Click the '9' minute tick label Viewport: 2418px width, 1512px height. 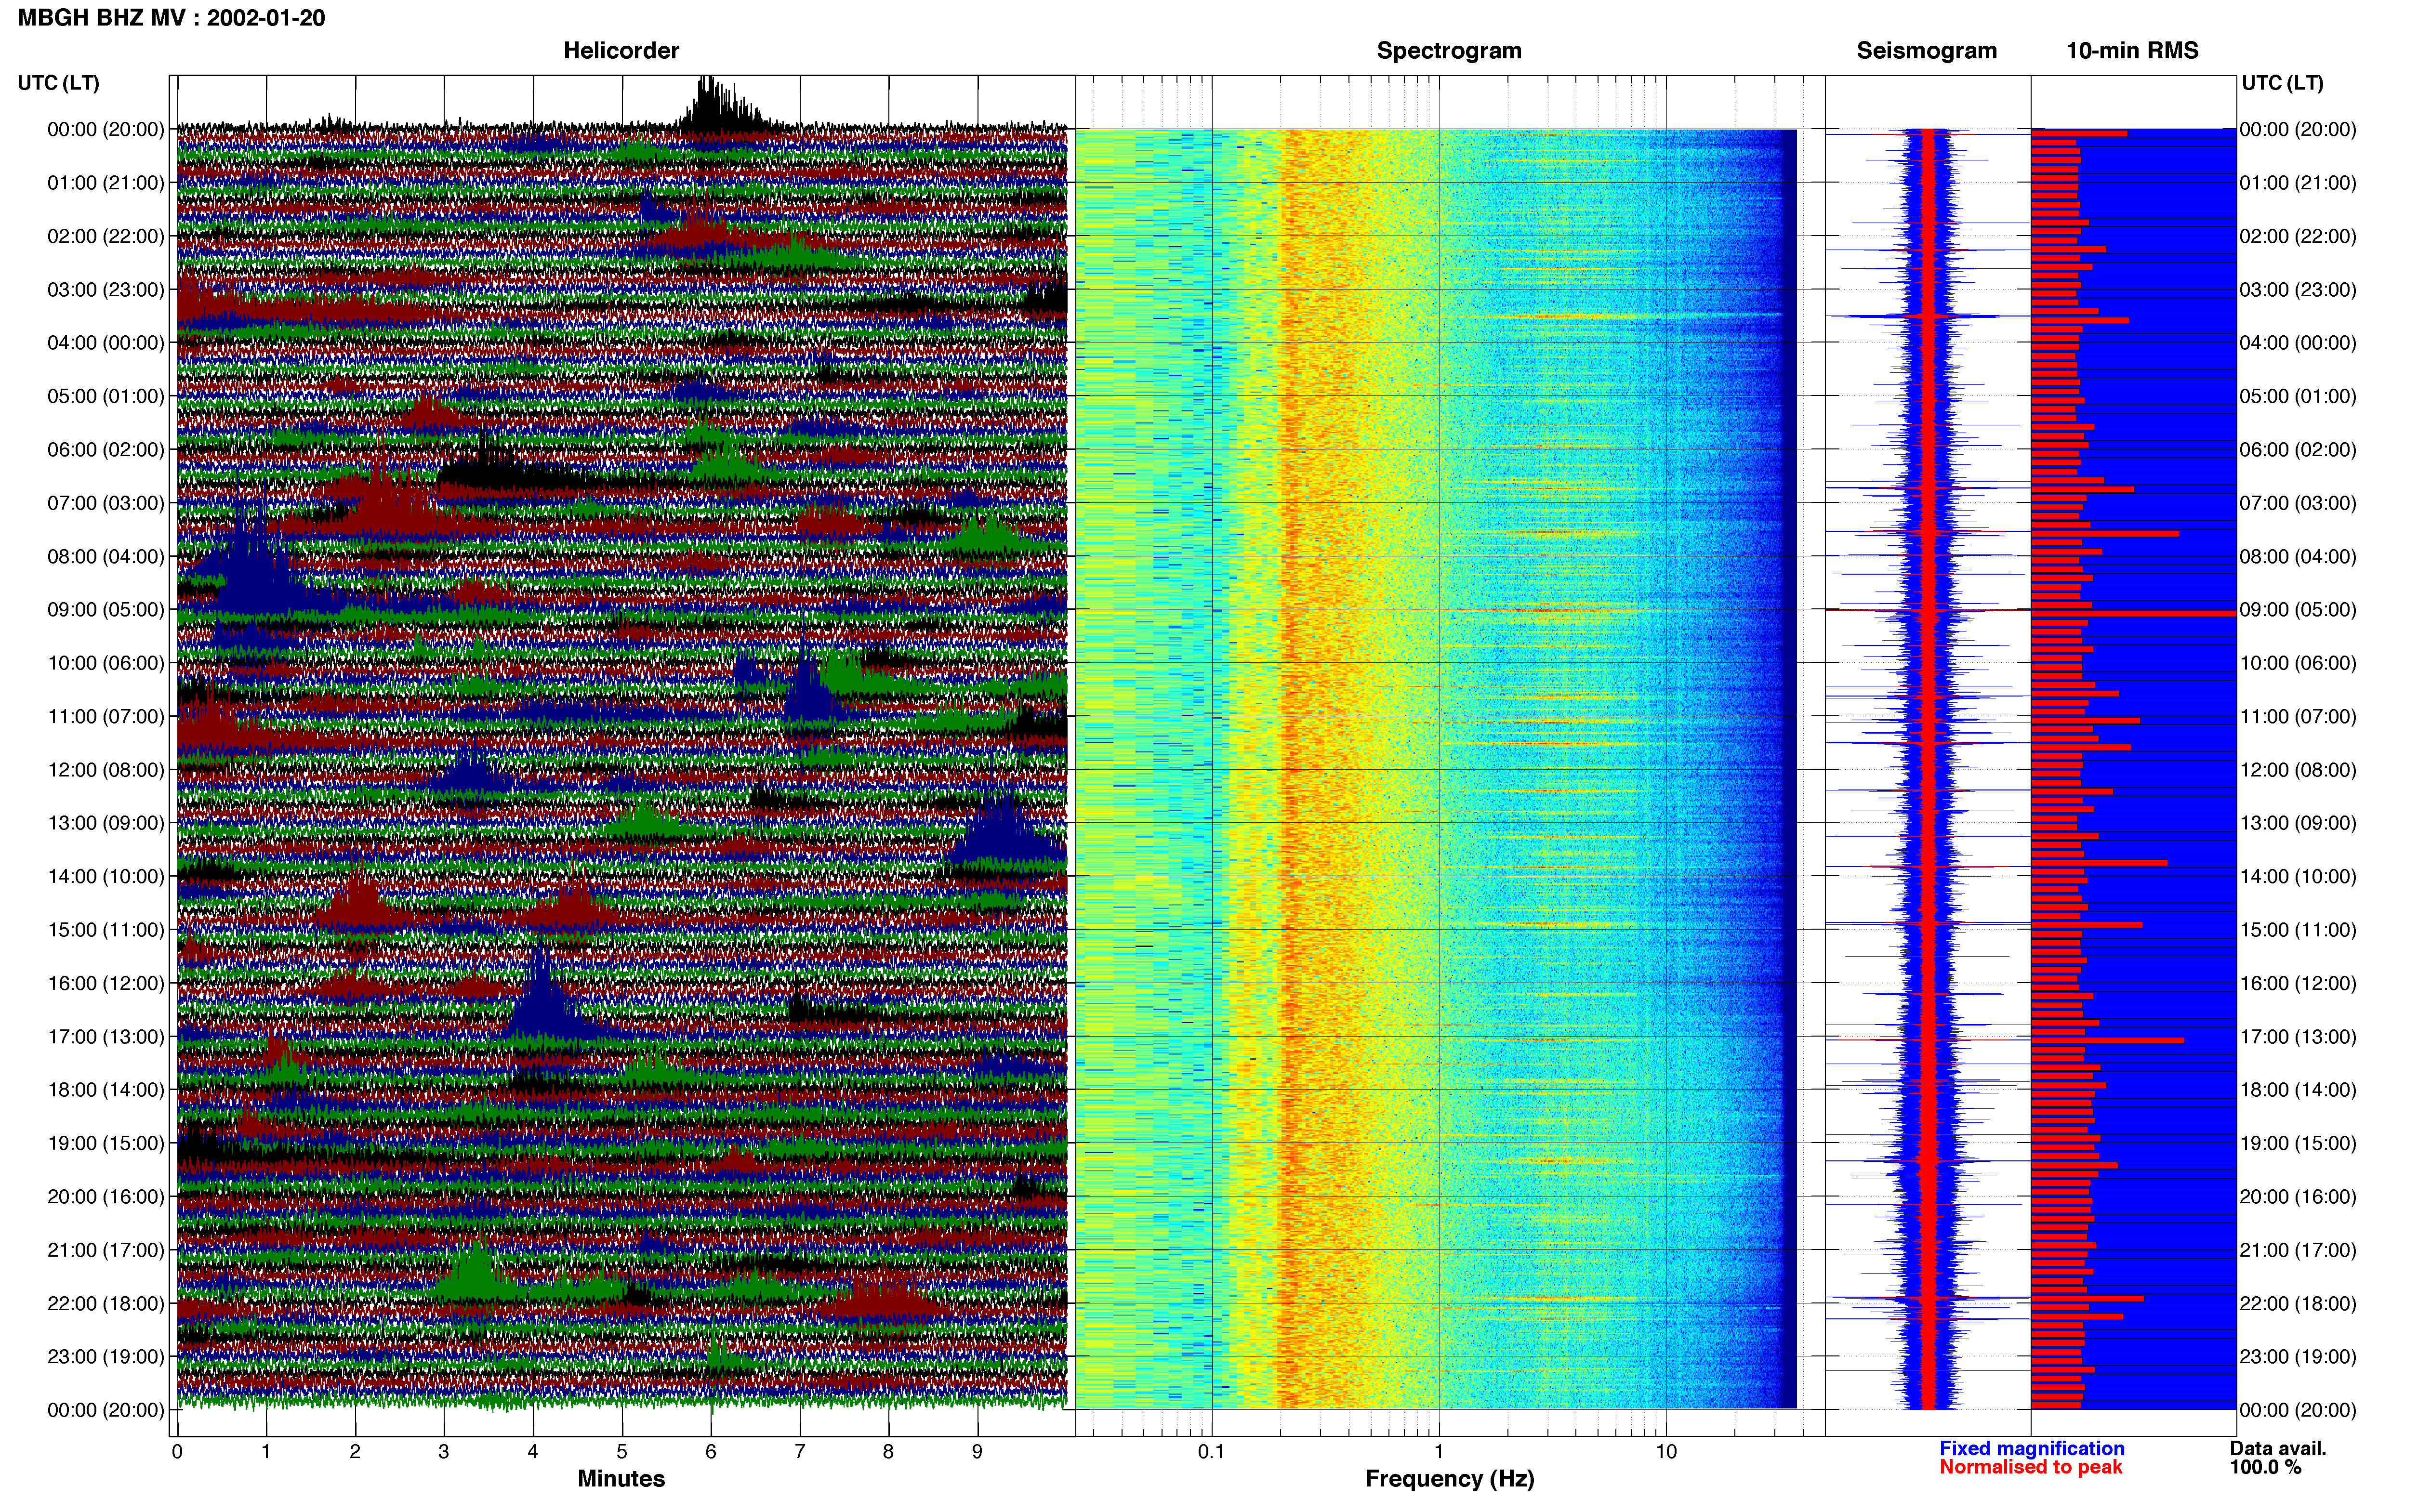977,1451
